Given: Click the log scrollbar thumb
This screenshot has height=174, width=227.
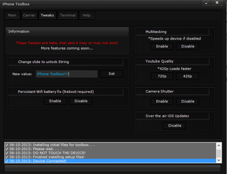Looking at the screenshot, I should tap(219, 153).
